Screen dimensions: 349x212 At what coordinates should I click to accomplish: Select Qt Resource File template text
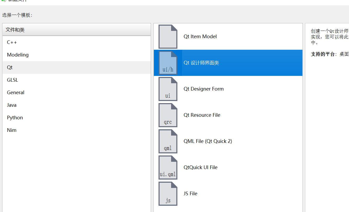pos(202,115)
